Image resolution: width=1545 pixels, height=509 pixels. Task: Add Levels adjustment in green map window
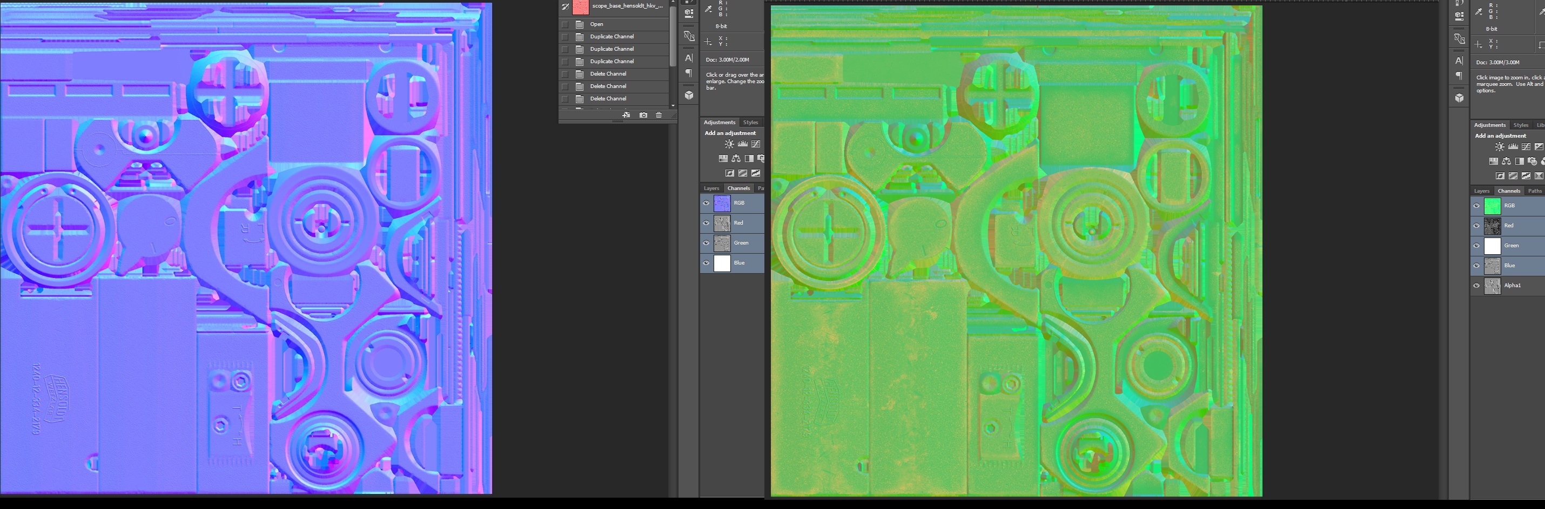coord(1513,147)
